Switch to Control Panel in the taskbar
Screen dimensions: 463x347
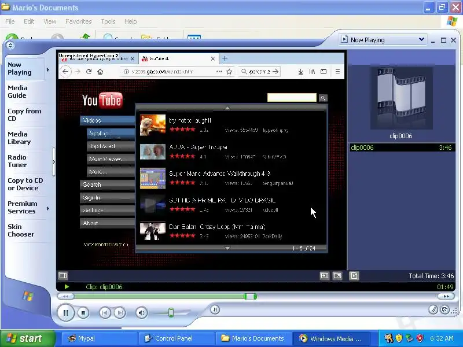click(x=176, y=338)
